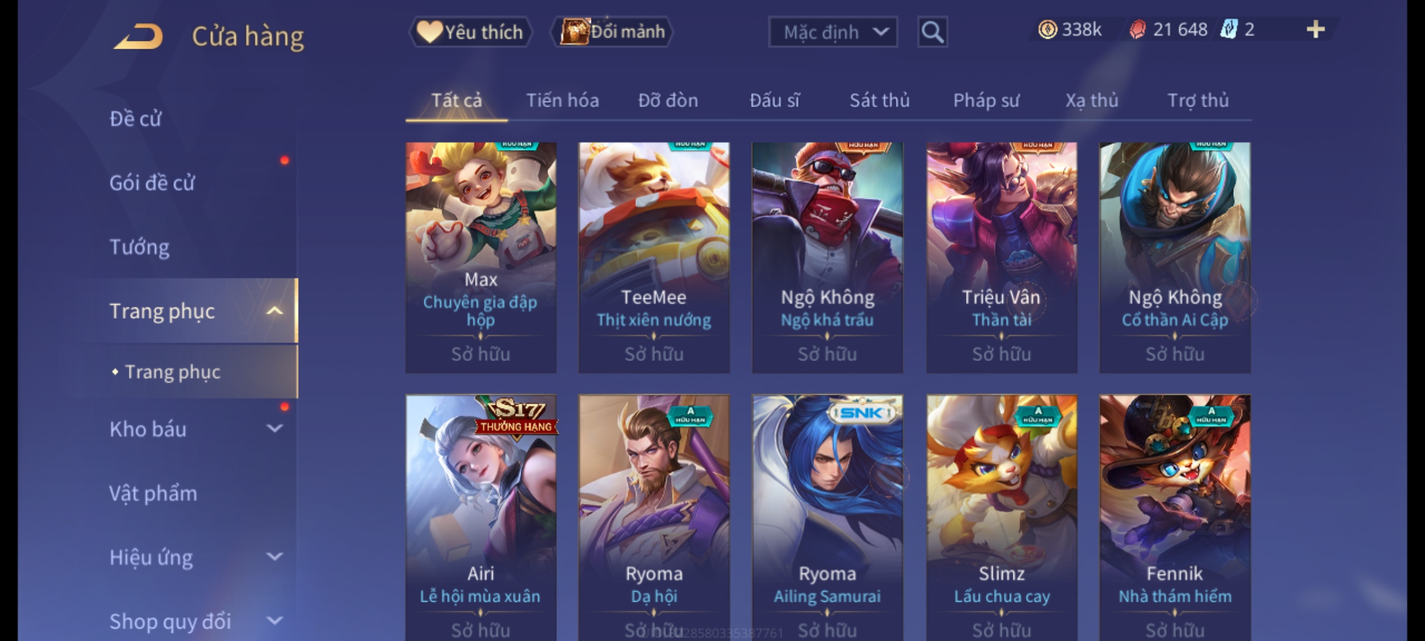Go to Tướng in the sidebar
Screen dimensions: 1425x641
pyautogui.click(x=140, y=247)
